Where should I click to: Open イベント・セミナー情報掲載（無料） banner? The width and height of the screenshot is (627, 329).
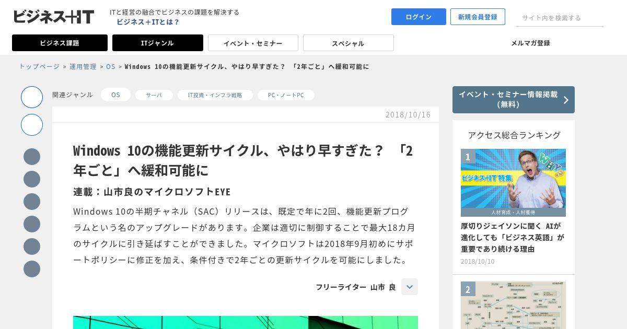pyautogui.click(x=514, y=100)
